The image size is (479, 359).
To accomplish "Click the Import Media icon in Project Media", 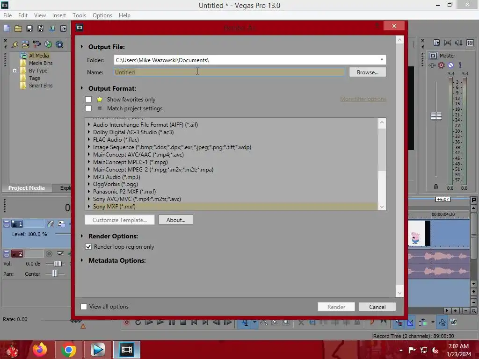I will click(x=26, y=44).
